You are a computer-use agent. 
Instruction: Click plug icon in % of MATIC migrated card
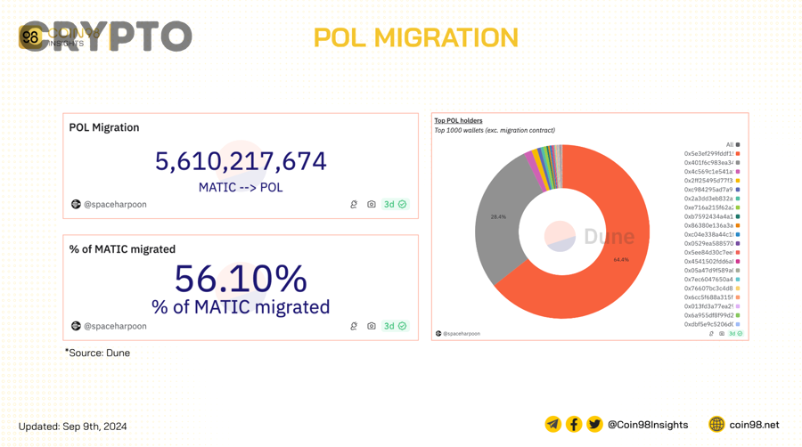pyautogui.click(x=354, y=326)
